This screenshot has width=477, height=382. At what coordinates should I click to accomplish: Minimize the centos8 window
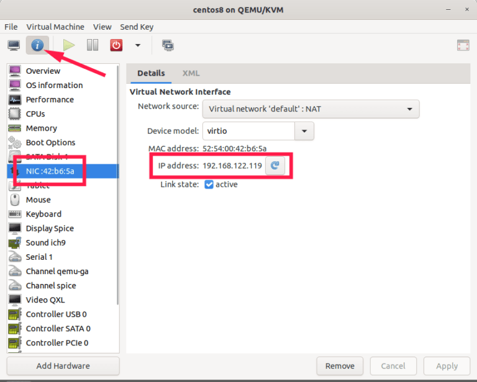pos(448,10)
